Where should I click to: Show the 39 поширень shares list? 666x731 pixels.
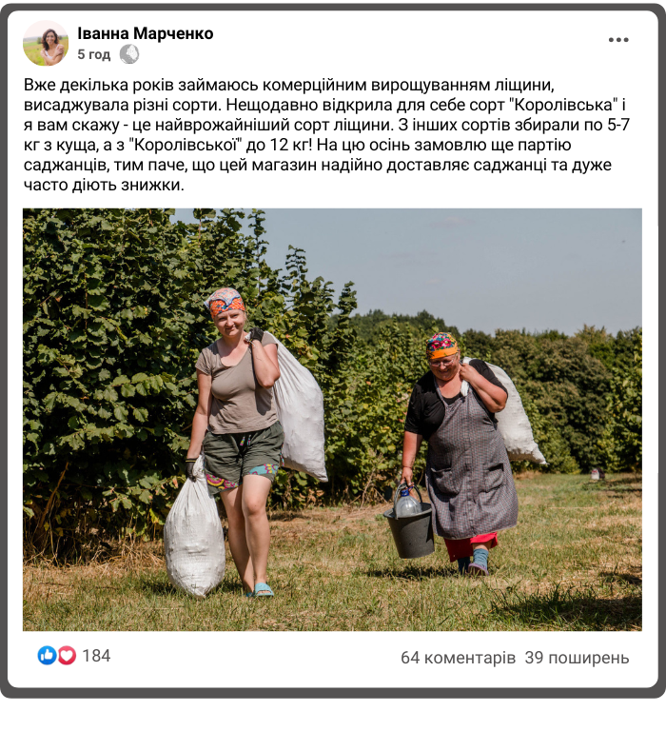pos(577,658)
